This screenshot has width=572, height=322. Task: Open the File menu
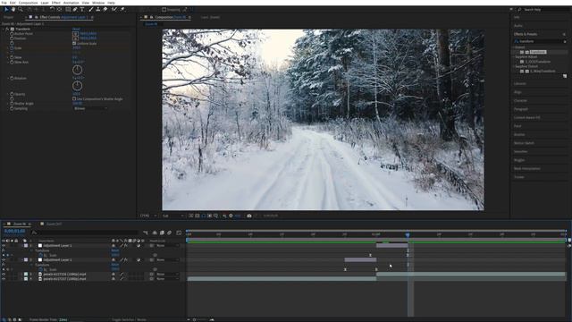4,3
